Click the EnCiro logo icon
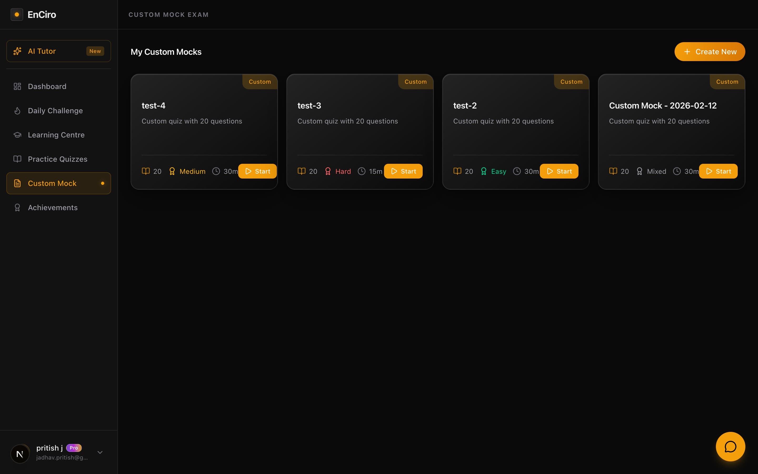The image size is (758, 474). (17, 14)
